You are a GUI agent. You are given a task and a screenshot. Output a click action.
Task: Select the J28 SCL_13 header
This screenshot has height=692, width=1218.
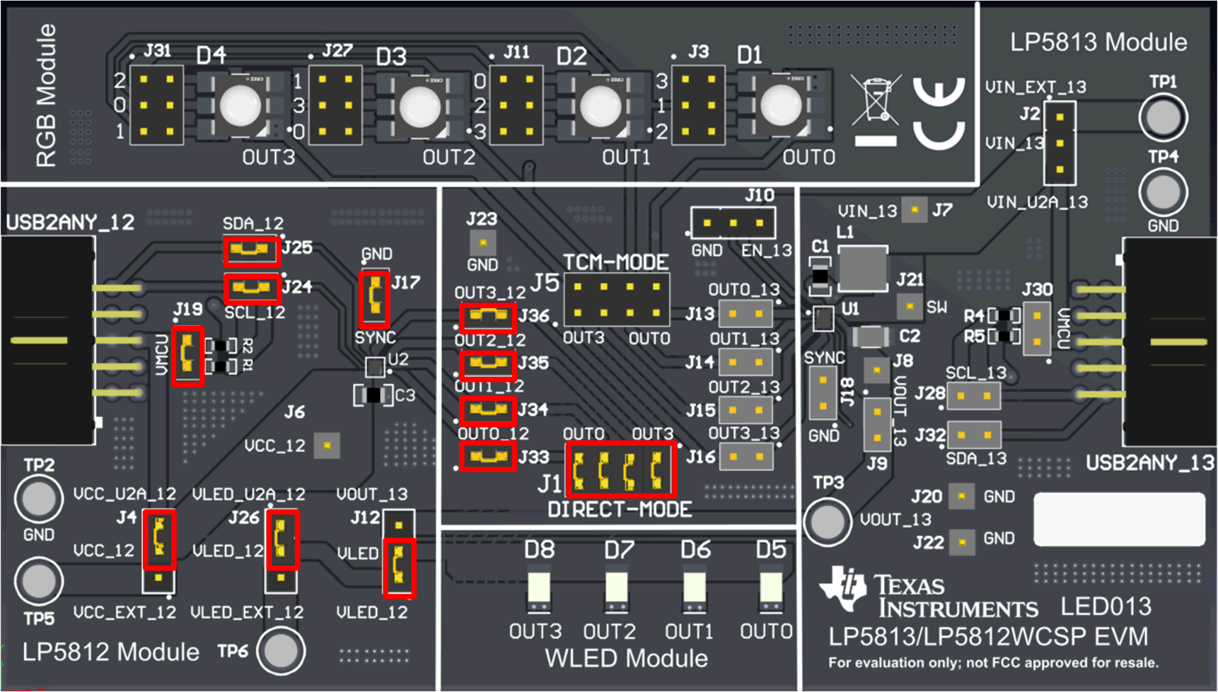click(974, 396)
